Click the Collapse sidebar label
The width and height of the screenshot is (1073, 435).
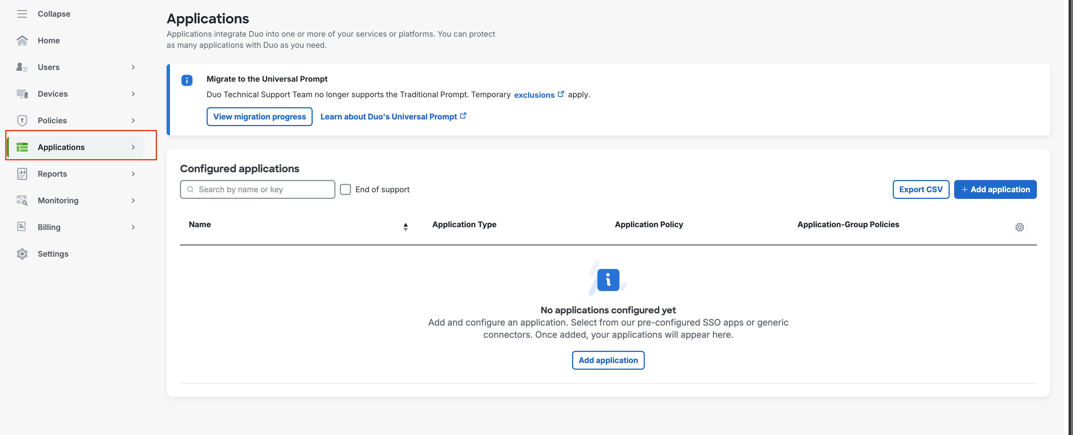pyautogui.click(x=54, y=14)
